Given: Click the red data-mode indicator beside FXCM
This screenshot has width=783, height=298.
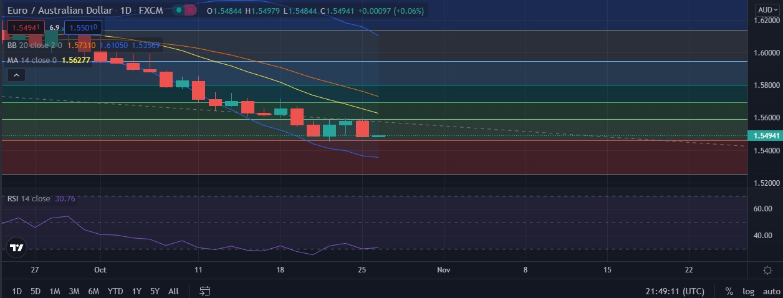Looking at the screenshot, I should coord(190,11).
